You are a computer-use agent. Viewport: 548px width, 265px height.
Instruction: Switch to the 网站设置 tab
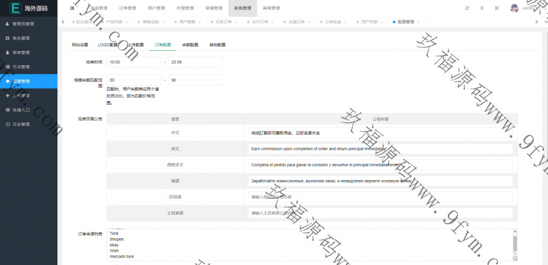tap(80, 45)
